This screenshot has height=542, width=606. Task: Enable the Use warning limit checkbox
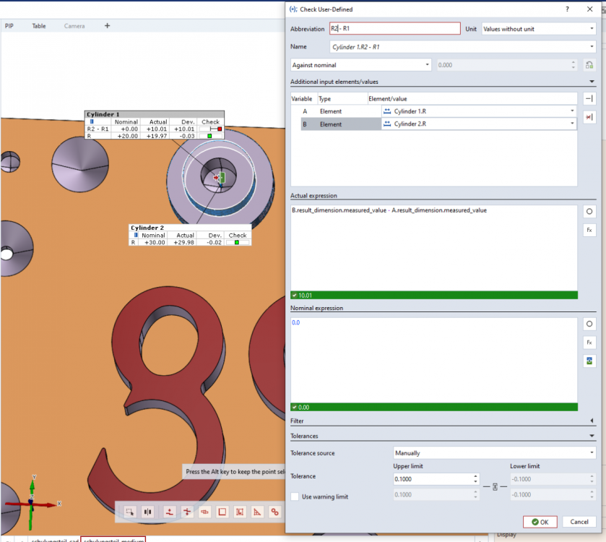(x=295, y=496)
